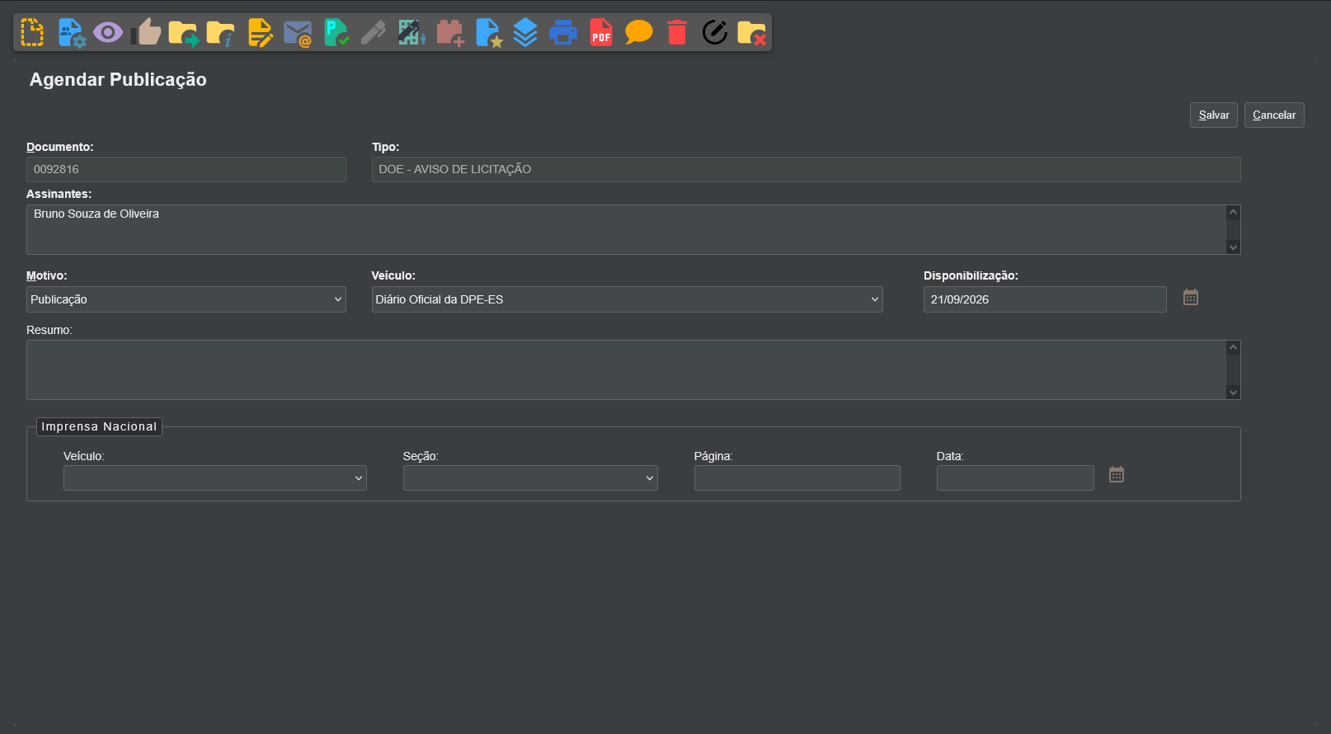Image resolution: width=1331 pixels, height=734 pixels.
Task: Open the folder info icon
Action: [221, 32]
